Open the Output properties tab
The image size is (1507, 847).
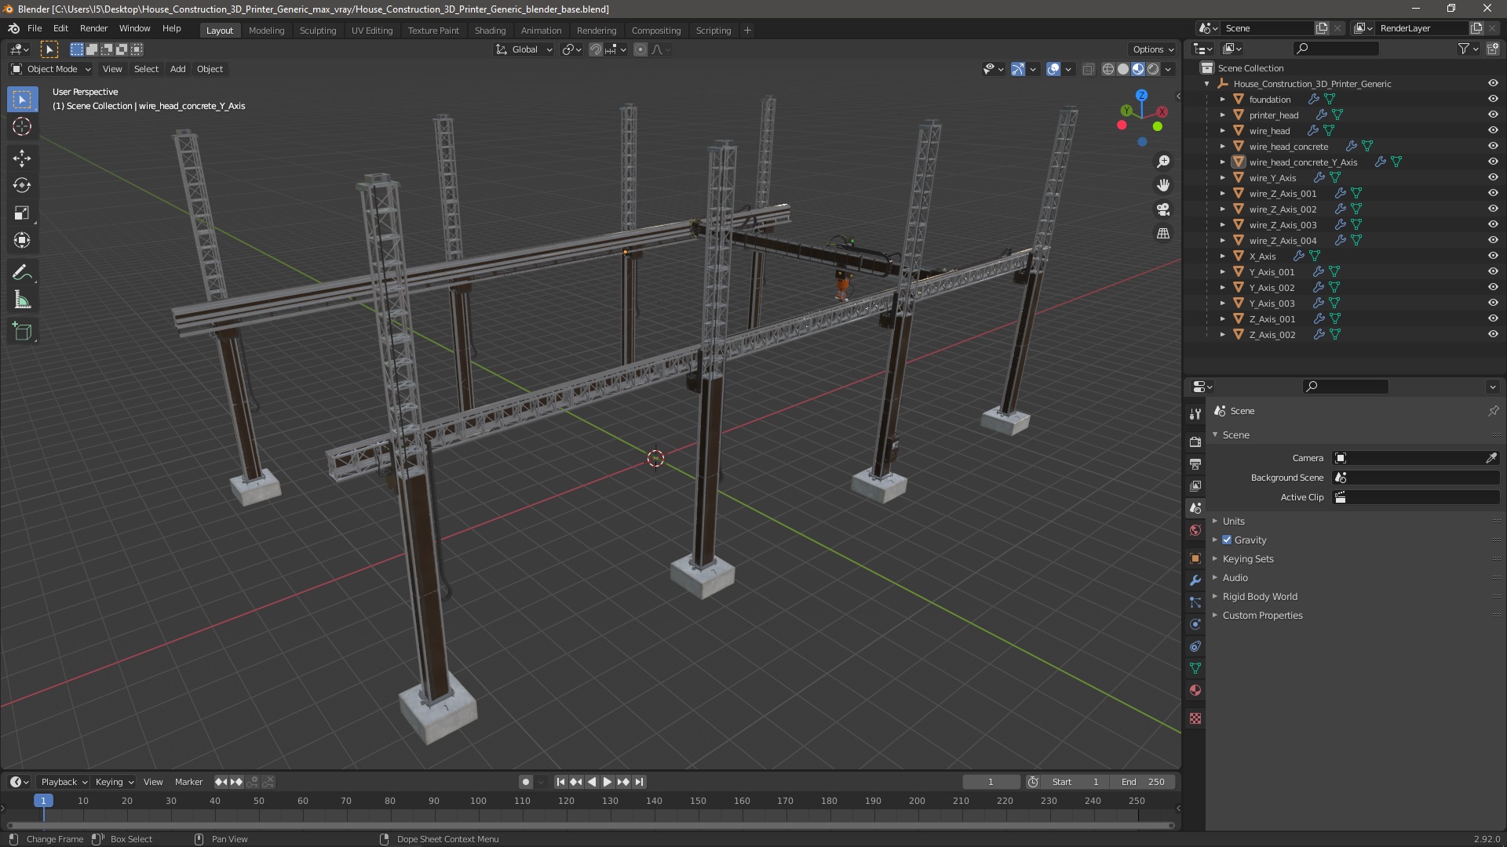1195,464
